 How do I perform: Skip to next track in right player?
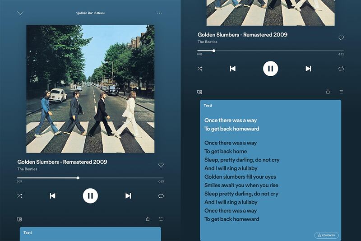pos(309,69)
